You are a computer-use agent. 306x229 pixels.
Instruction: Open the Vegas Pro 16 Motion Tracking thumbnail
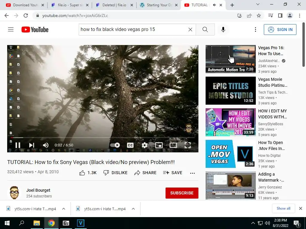coord(230,59)
